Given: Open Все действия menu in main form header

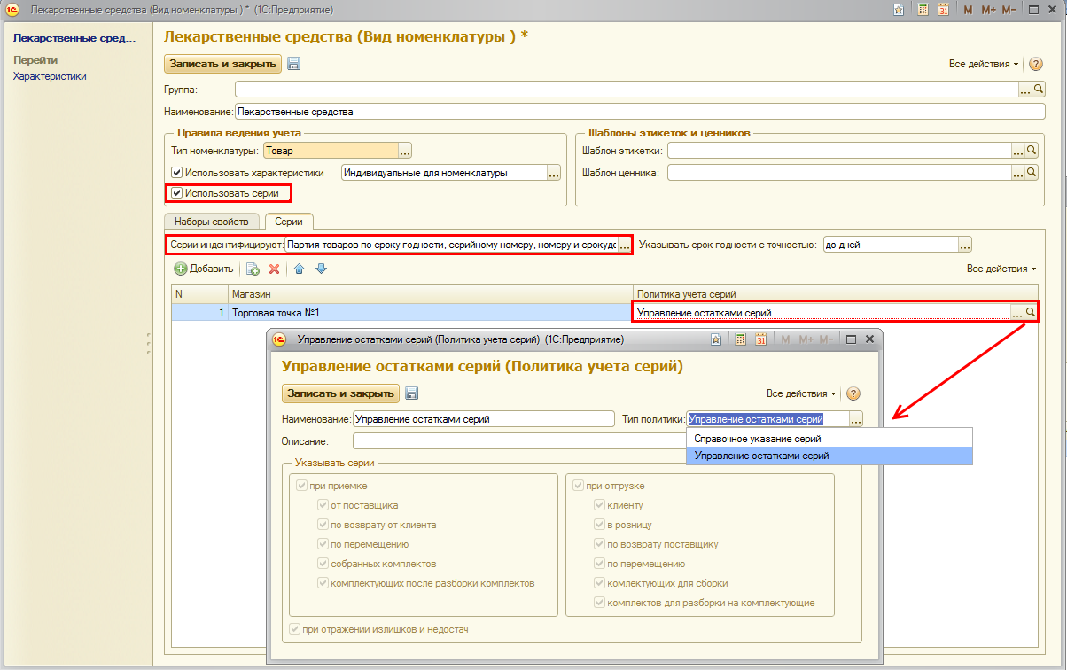Looking at the screenshot, I should [983, 64].
